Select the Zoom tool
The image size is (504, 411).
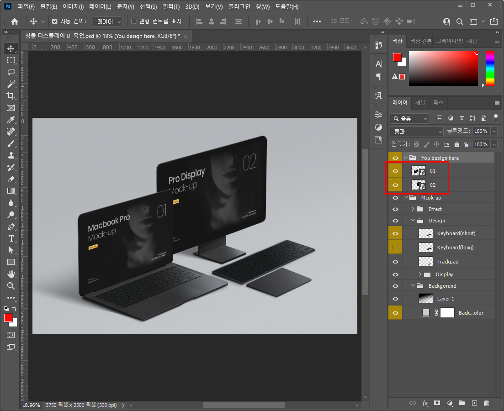tap(11, 286)
